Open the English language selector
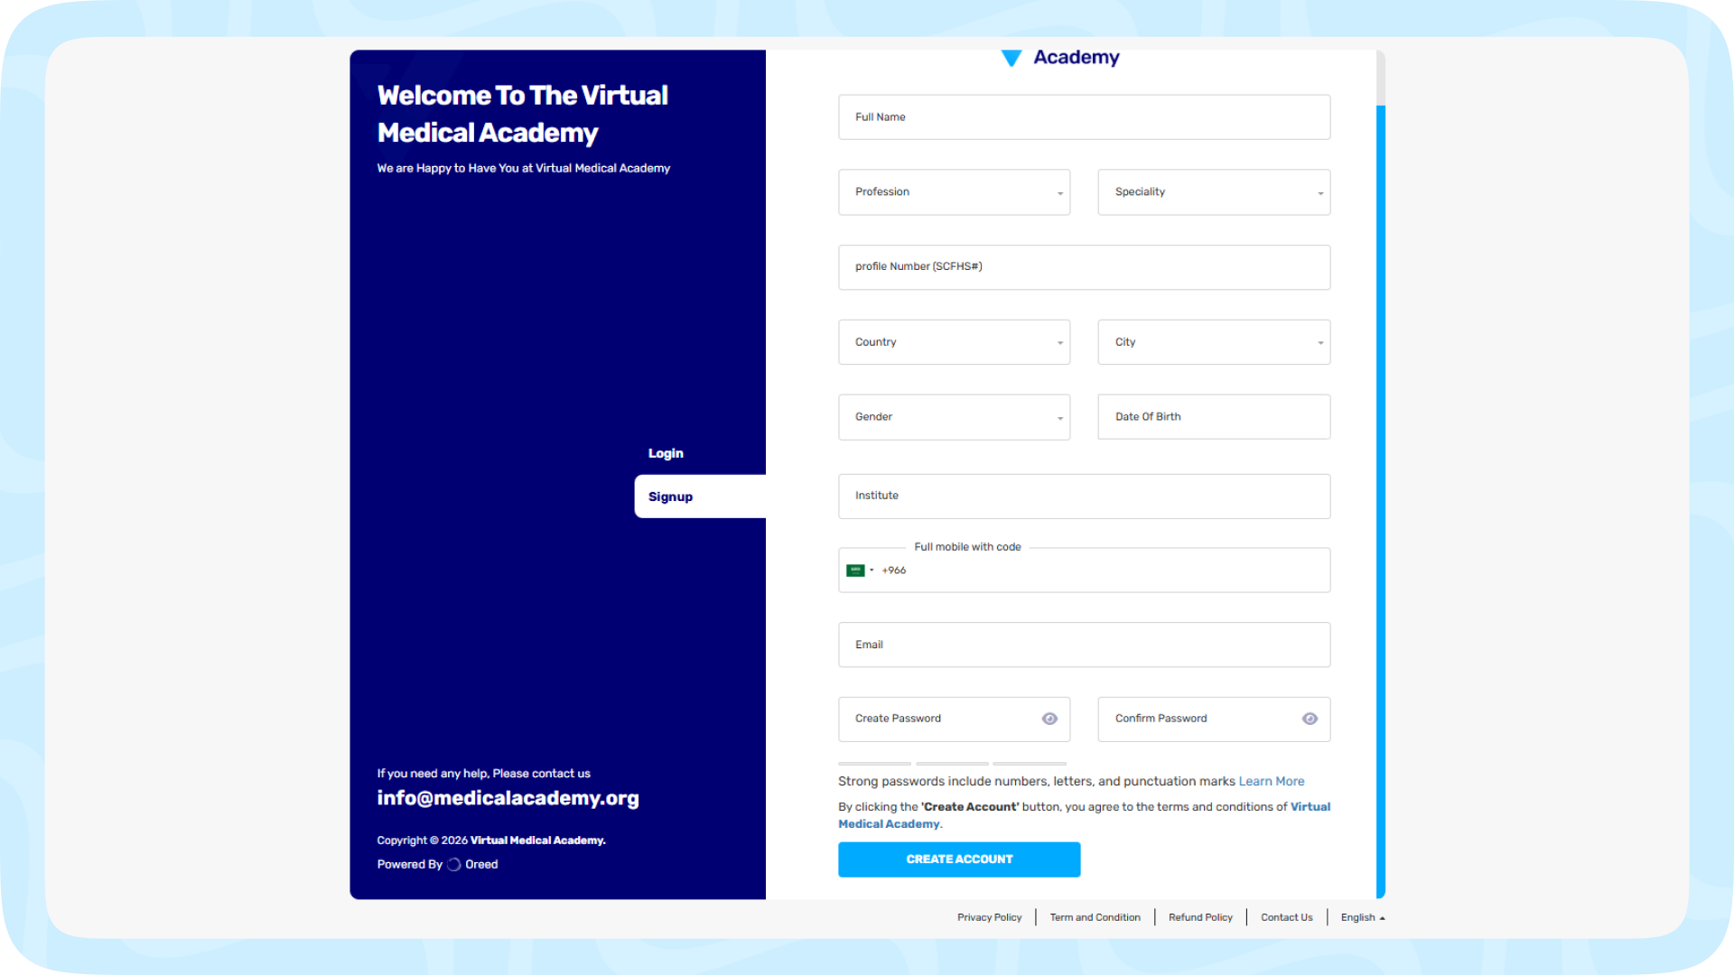This screenshot has height=975, width=1734. click(1363, 917)
